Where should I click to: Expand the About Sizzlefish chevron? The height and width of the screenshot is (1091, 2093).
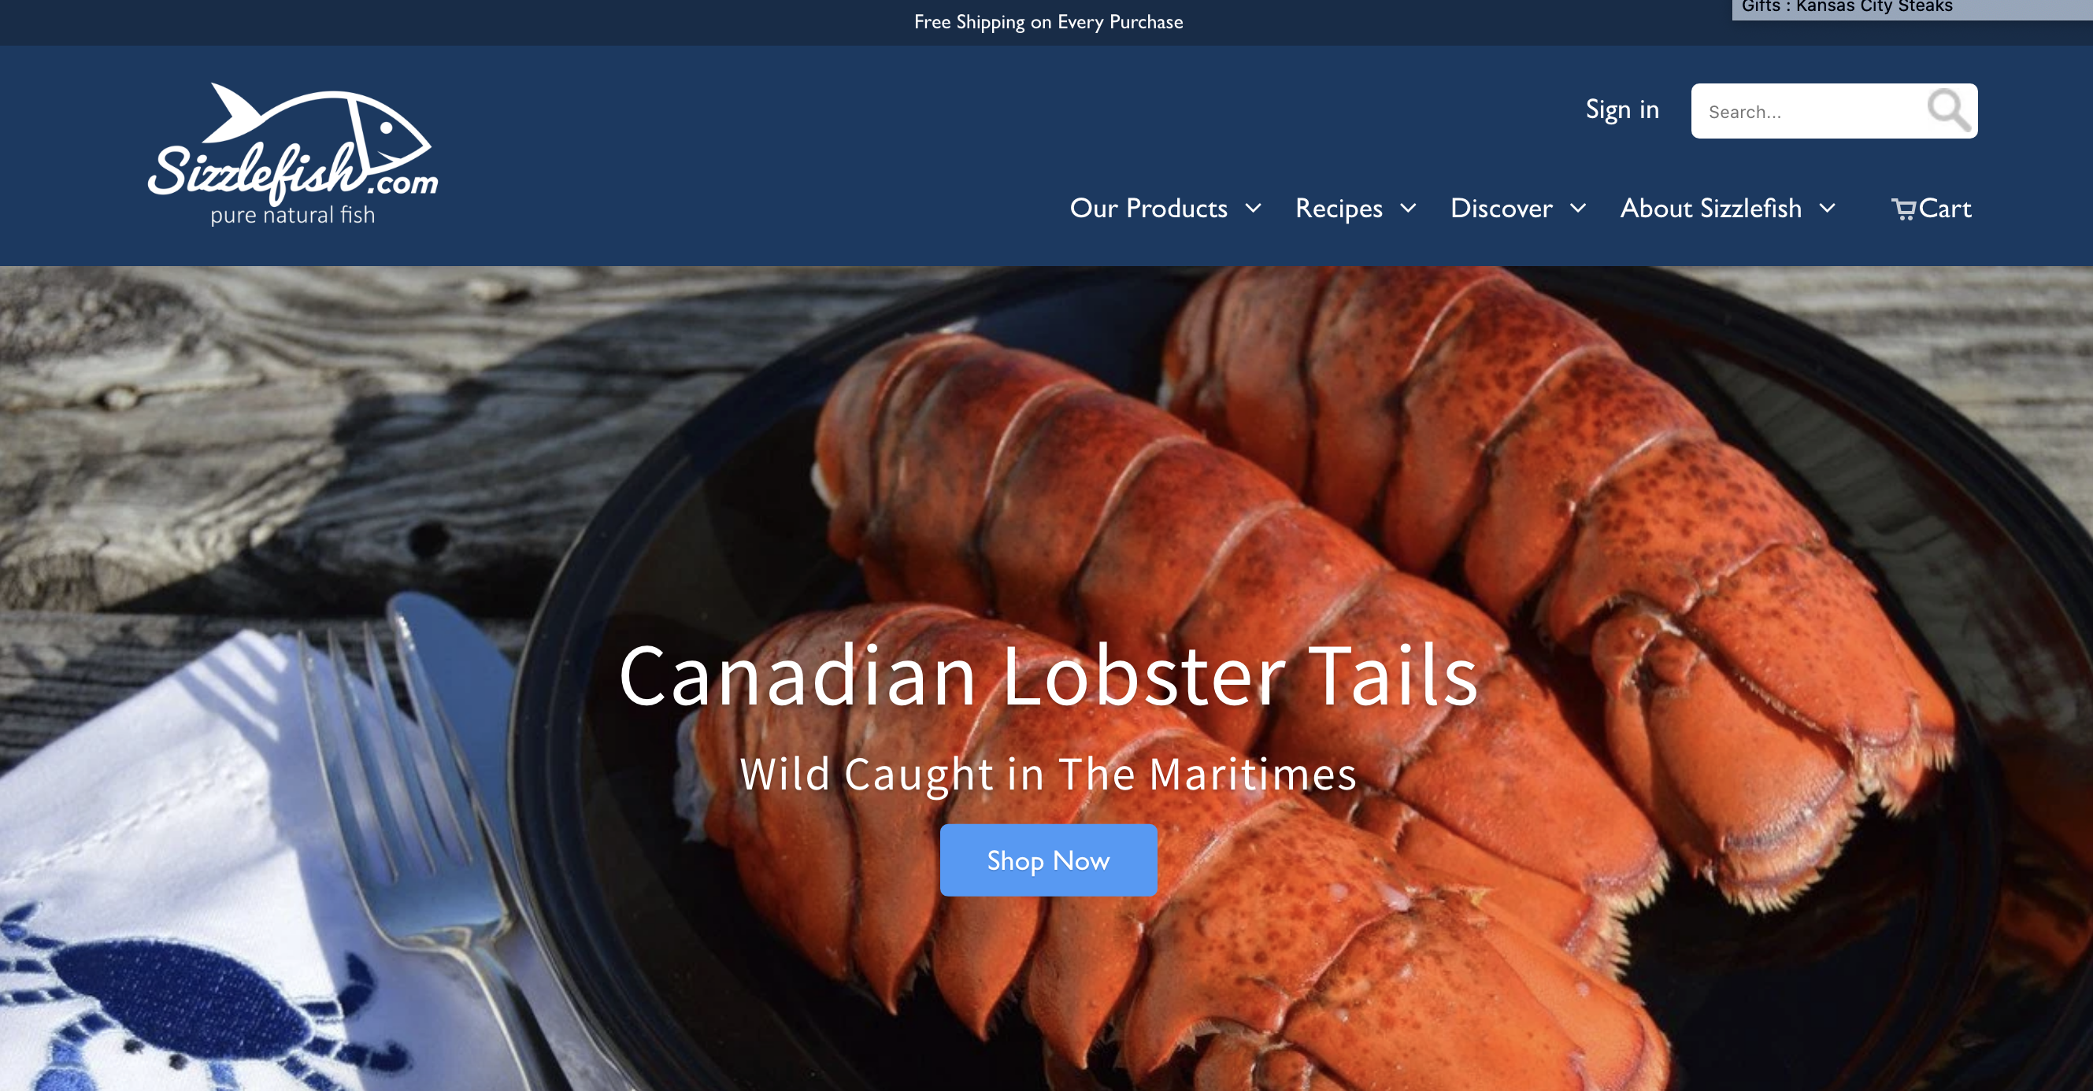[x=1828, y=209]
